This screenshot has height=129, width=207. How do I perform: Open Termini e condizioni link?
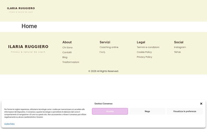[x=148, y=47]
